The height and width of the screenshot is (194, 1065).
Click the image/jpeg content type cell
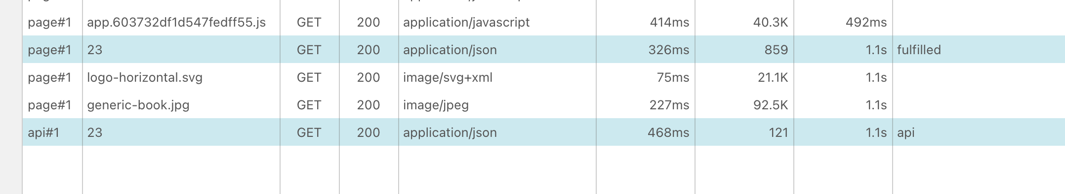436,105
